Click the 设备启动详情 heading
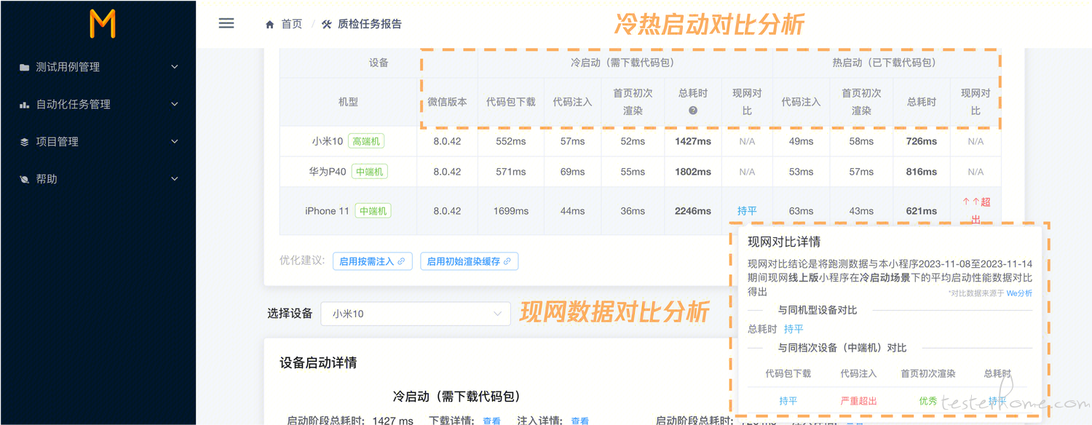This screenshot has height=425, width=1092. tap(318, 362)
